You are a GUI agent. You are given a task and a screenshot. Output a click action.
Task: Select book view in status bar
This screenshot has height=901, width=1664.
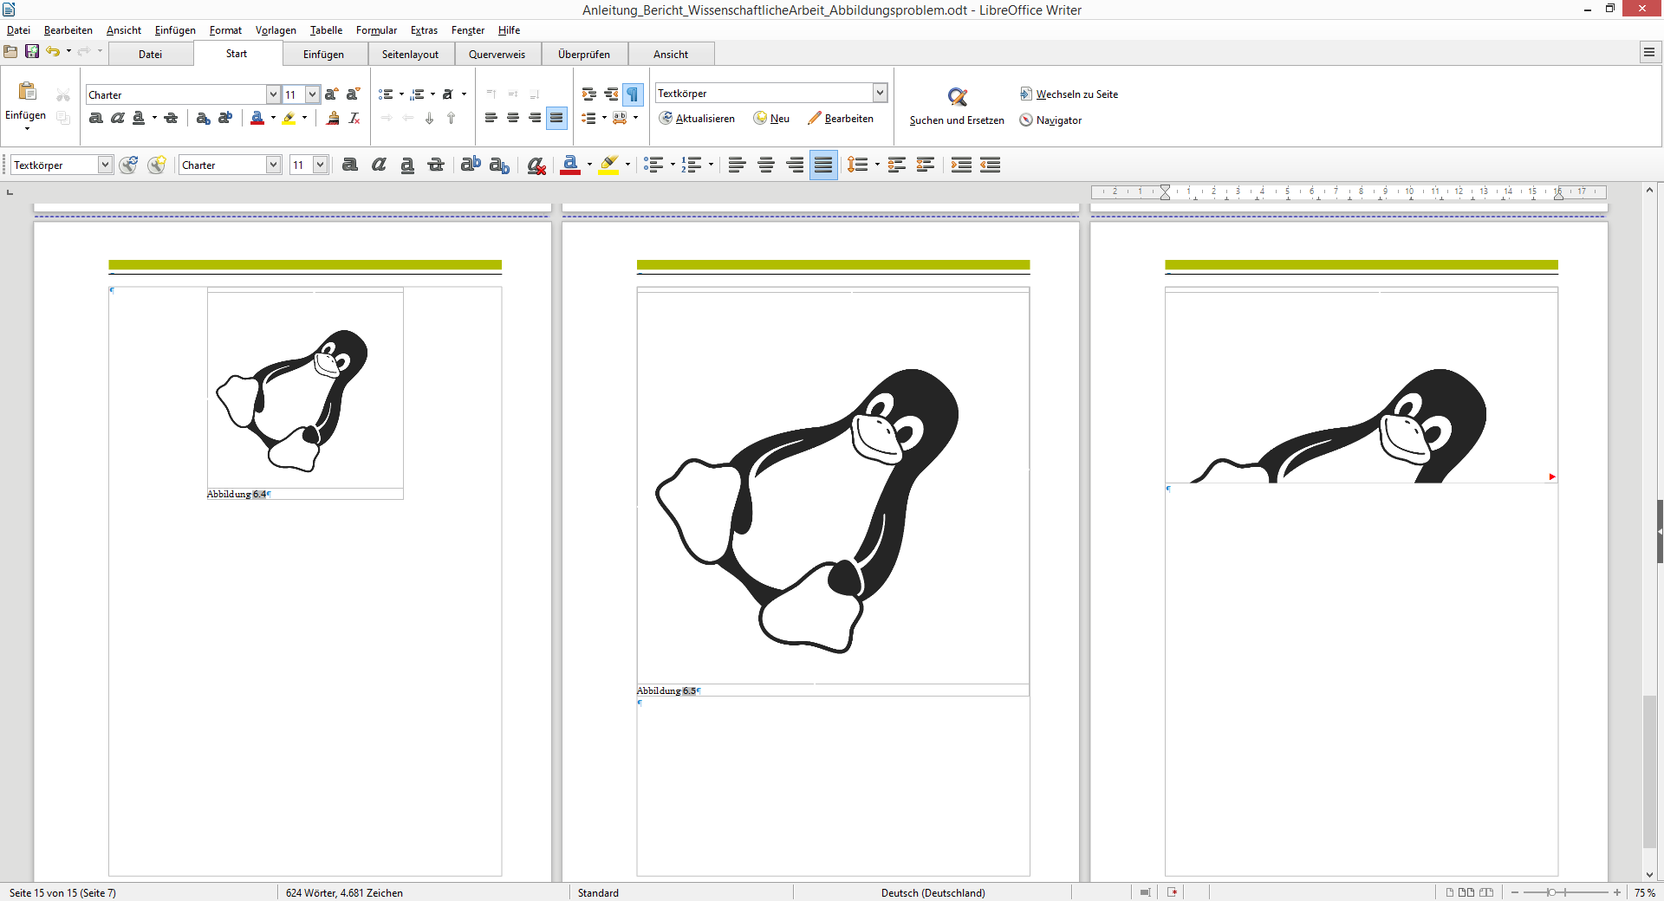coord(1486,892)
